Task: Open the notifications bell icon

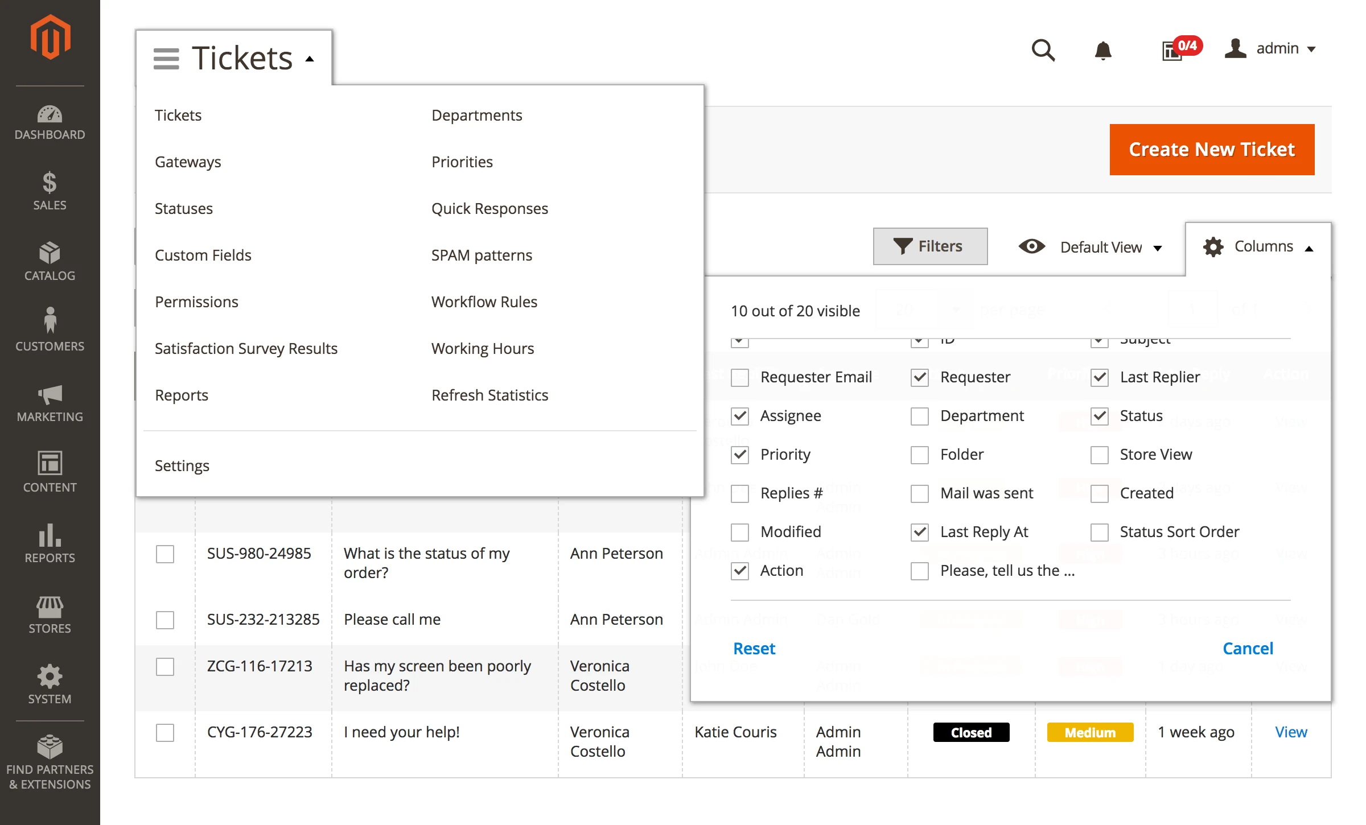Action: pos(1103,50)
